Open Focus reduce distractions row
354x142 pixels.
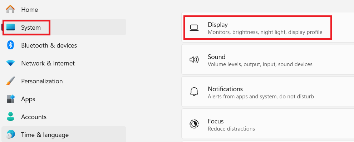tap(267, 124)
